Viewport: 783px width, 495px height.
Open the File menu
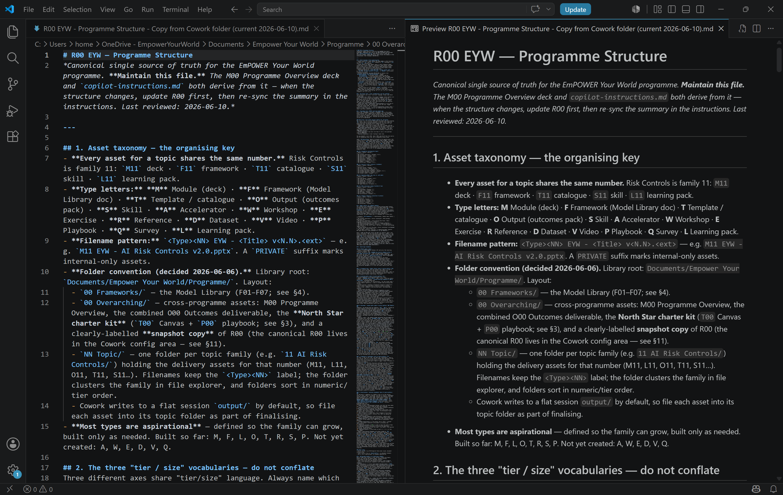click(x=29, y=9)
